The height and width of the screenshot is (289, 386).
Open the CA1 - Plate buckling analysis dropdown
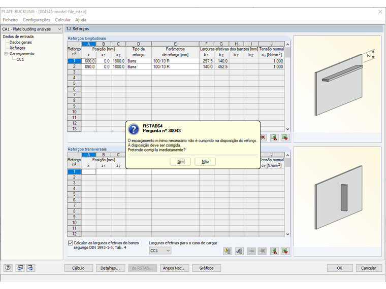click(32, 29)
